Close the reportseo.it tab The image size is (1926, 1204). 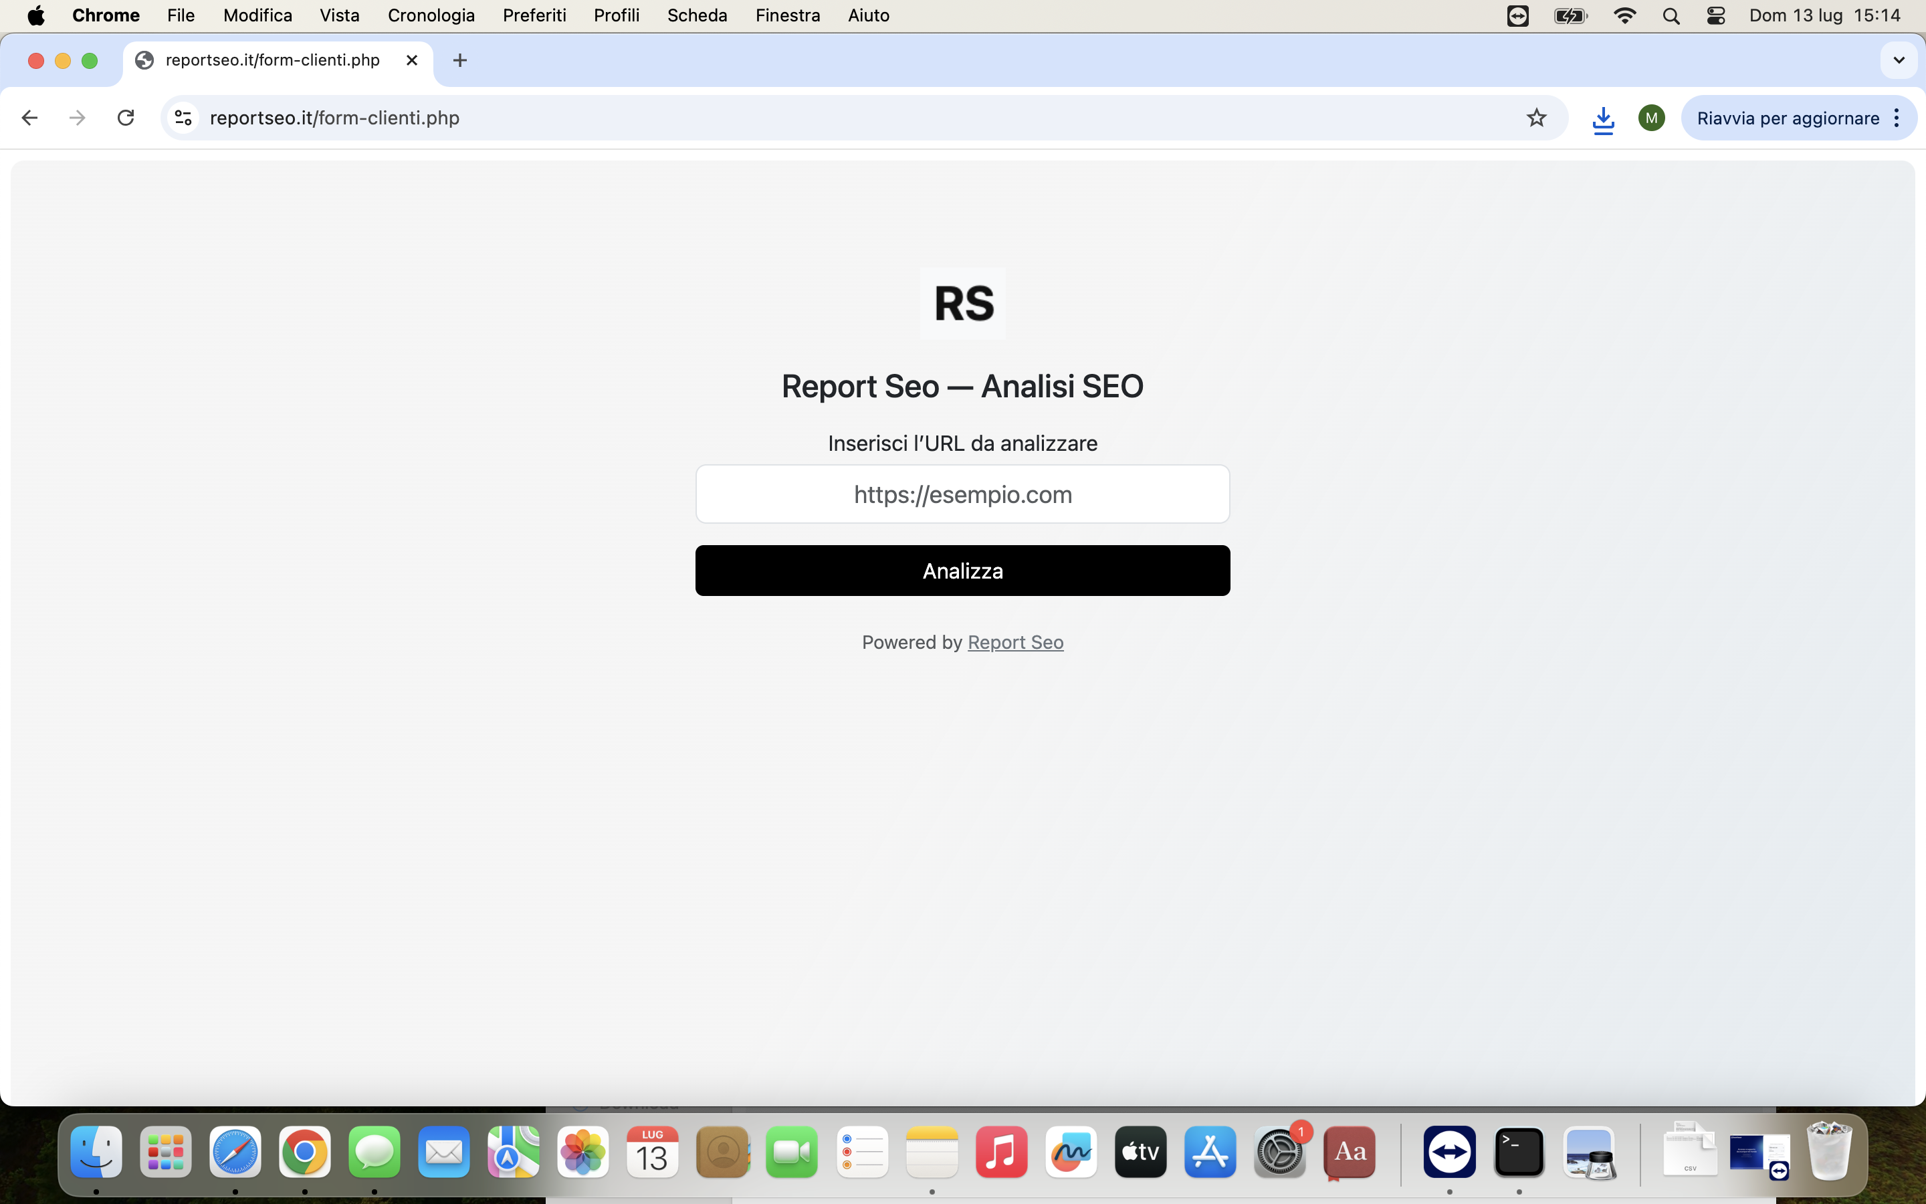click(x=411, y=60)
